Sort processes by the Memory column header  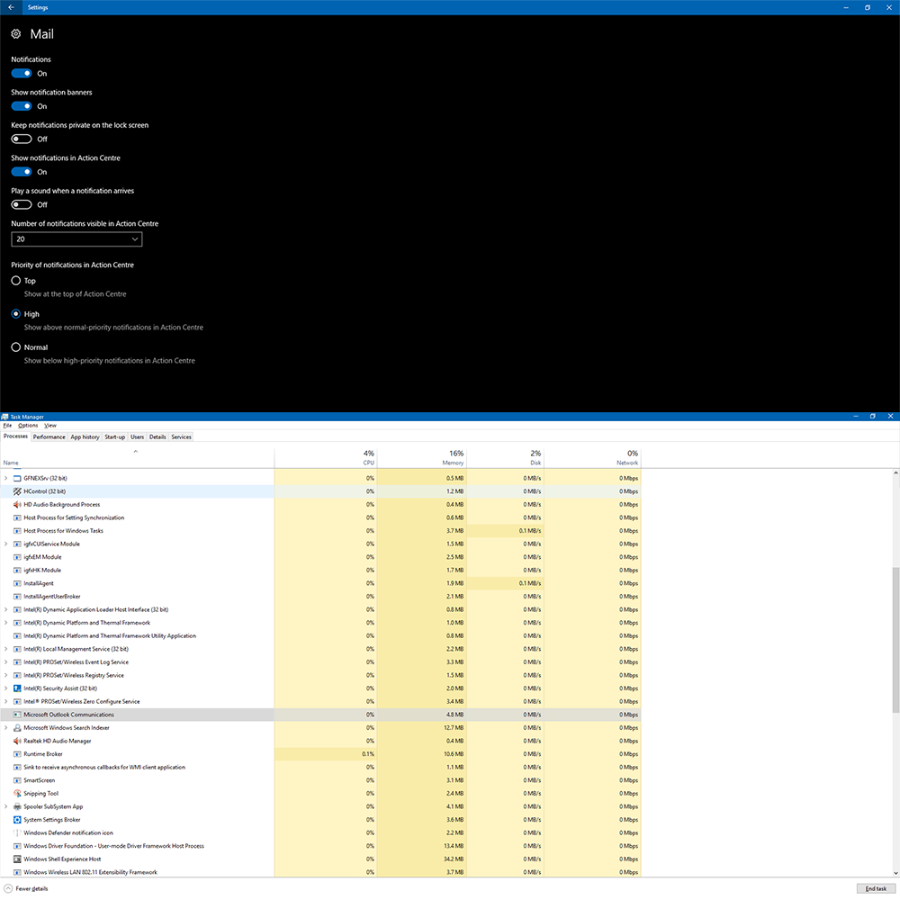coord(421,457)
